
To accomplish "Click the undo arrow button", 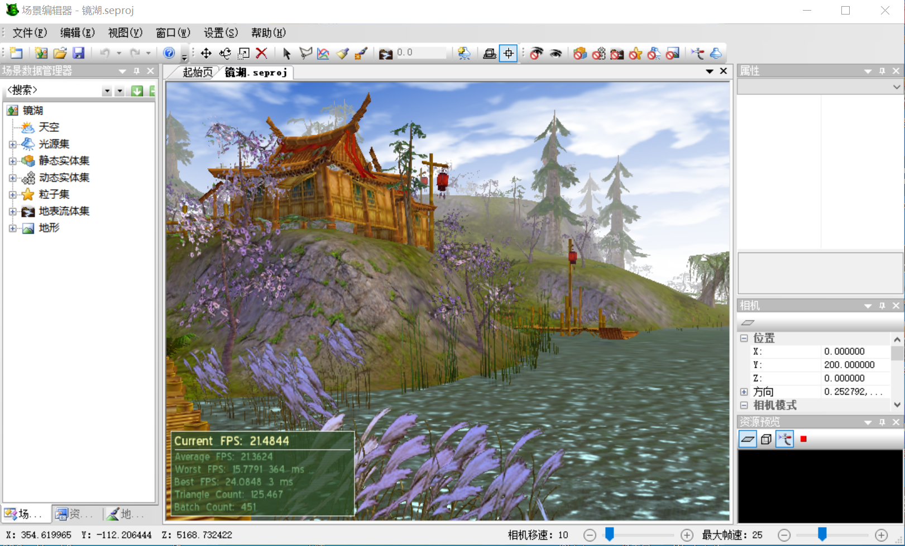I will click(104, 53).
